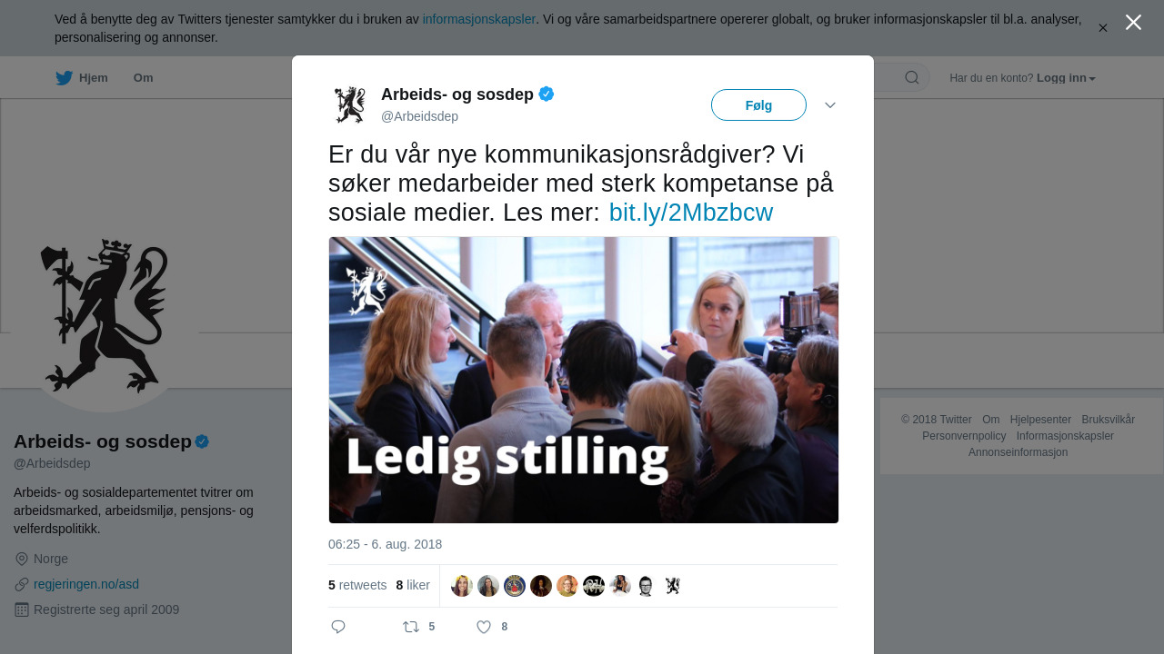This screenshot has height=654, width=1164.
Task: Dismiss the cookie notice small X
Action: [x=1102, y=28]
